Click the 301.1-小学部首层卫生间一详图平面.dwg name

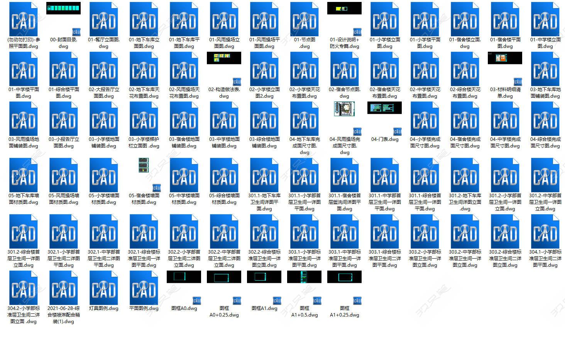click(x=304, y=202)
